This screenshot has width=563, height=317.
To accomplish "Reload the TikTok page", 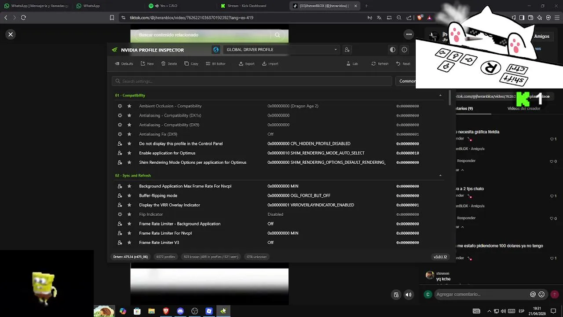I will tap(23, 18).
